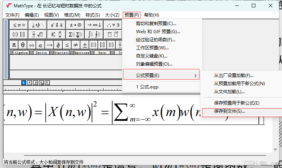The height and width of the screenshot is (168, 282).
Task: Select the centered tab stop
Action: (30, 83)
